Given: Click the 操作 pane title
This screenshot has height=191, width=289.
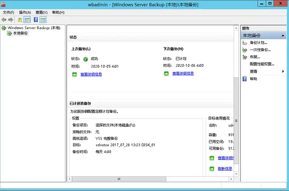Looking at the screenshot, I should click(246, 28).
